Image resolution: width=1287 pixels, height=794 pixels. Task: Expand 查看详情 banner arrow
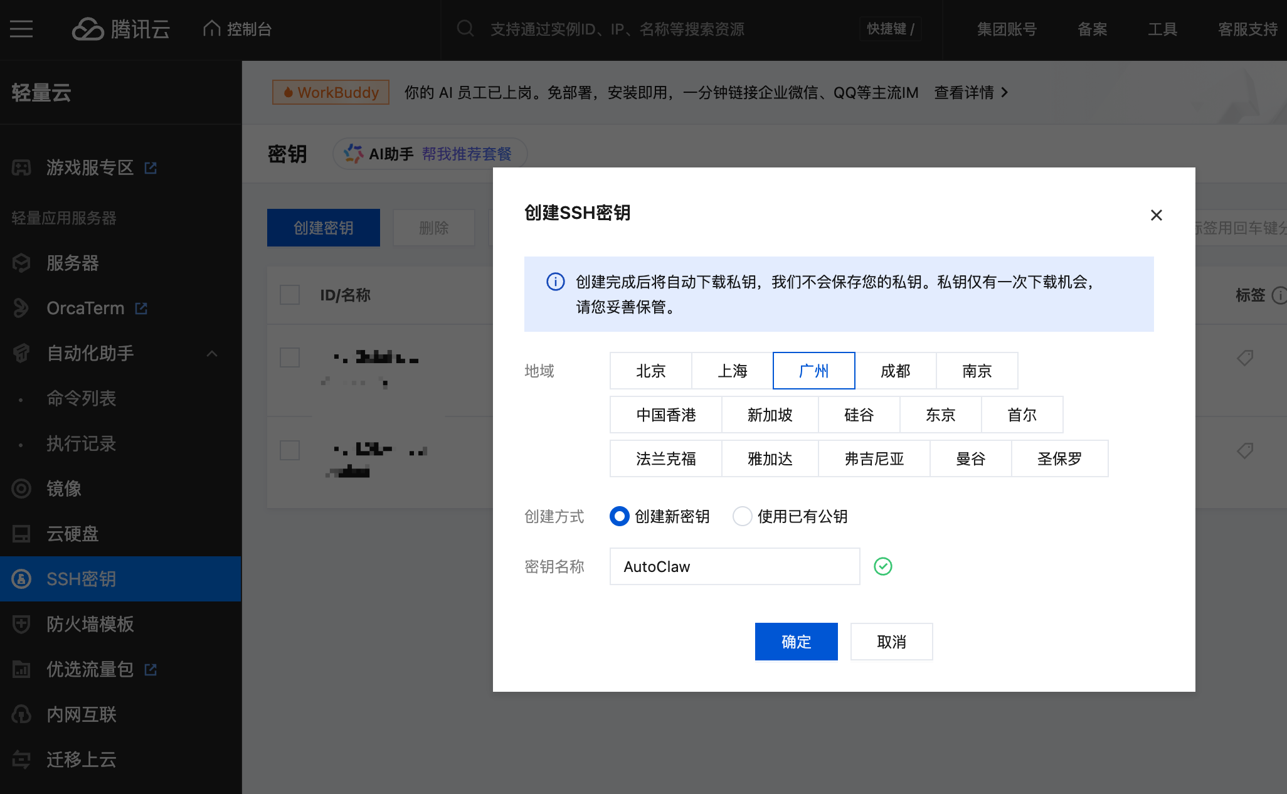[1005, 93]
